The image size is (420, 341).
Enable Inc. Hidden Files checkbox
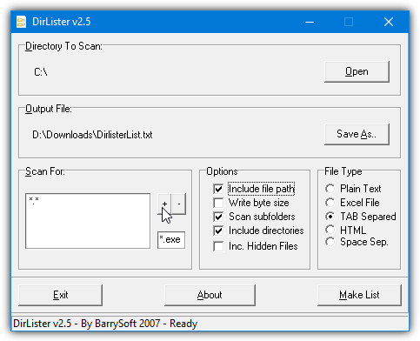pos(218,246)
